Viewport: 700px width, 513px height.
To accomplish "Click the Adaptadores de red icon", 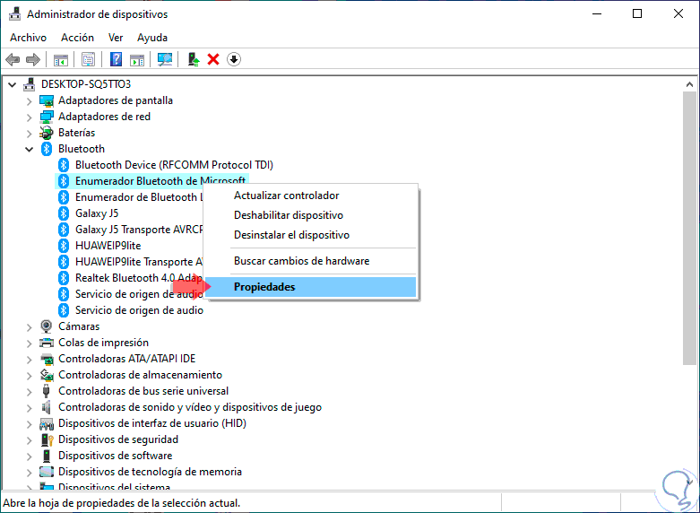I will coord(47,117).
